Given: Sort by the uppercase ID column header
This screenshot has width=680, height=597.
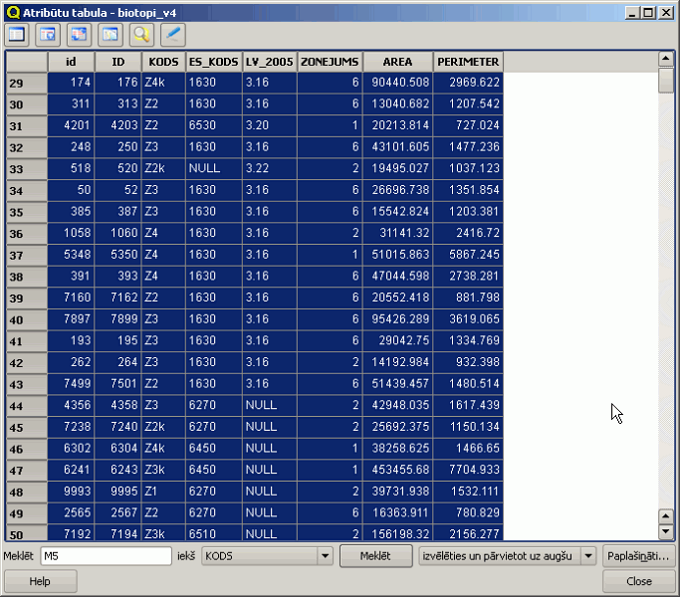Looking at the screenshot, I should point(117,62).
